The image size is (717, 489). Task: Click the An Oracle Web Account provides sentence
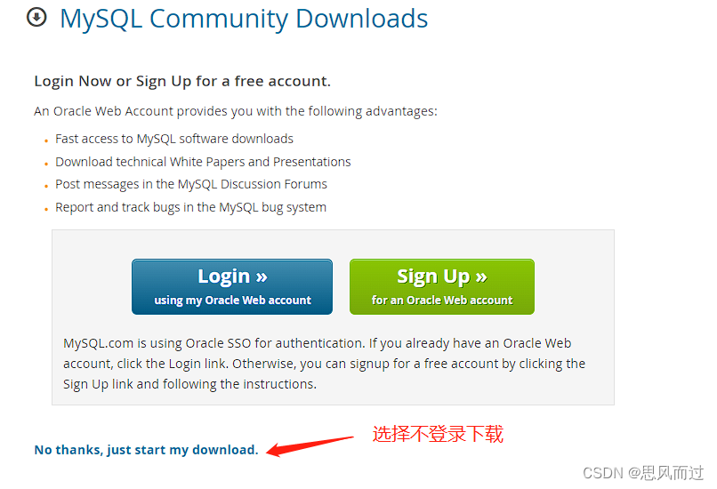(236, 111)
